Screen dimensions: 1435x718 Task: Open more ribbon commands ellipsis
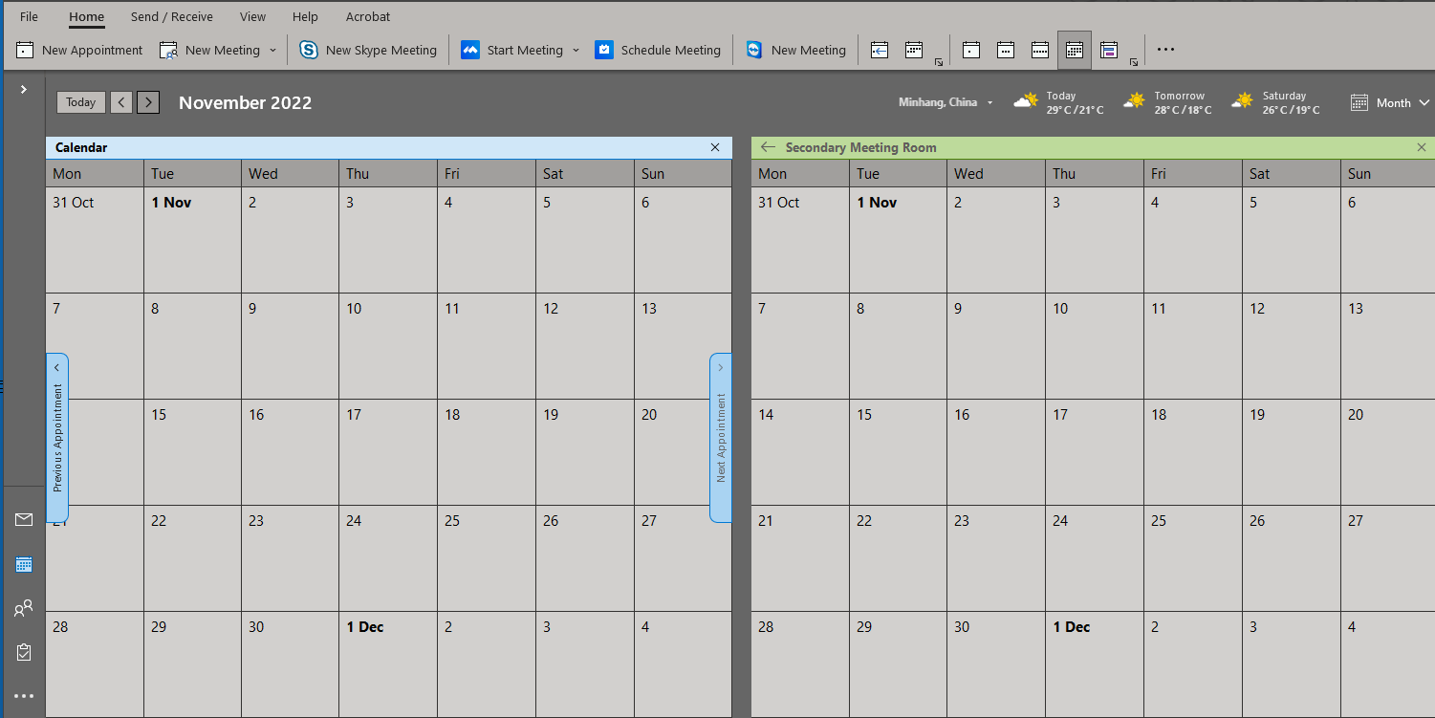pos(1165,50)
